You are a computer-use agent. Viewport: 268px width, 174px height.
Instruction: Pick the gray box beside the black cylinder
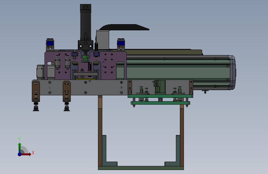tap(103, 40)
